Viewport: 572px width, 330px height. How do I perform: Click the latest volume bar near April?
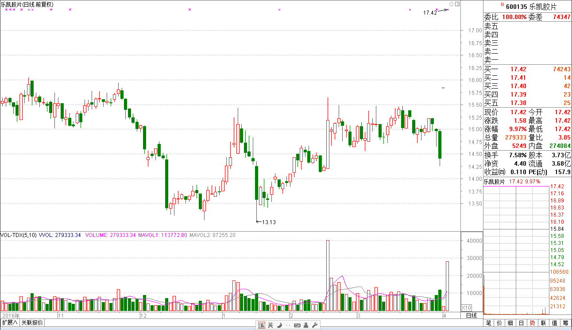pos(448,286)
